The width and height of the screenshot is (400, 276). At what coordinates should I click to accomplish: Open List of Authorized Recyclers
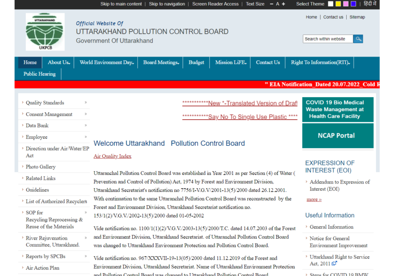(57, 201)
